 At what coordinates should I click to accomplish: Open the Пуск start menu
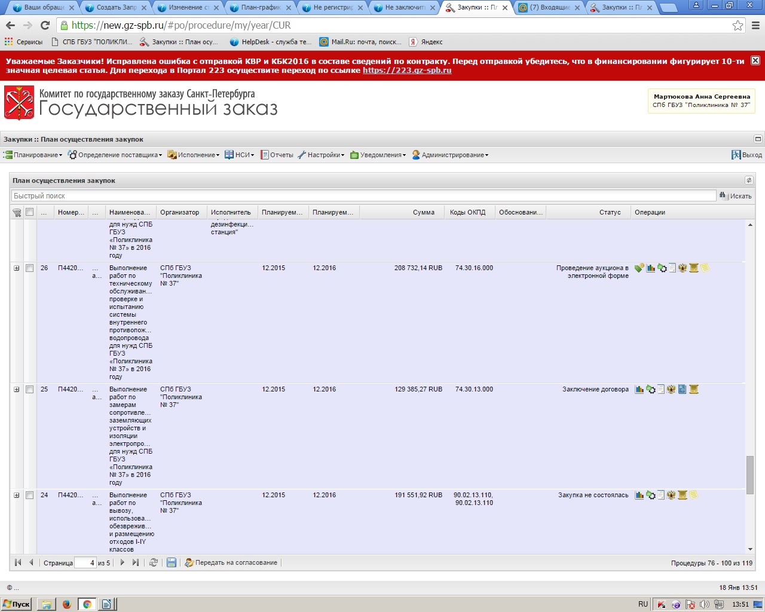(x=17, y=604)
